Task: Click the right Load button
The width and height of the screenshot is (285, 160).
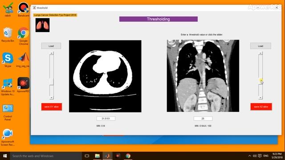Action: [261, 46]
